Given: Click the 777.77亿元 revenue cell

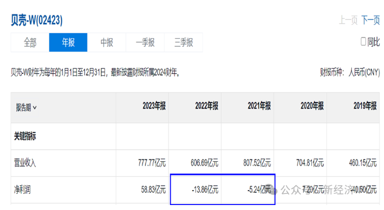Looking at the screenshot, I should tap(152, 163).
